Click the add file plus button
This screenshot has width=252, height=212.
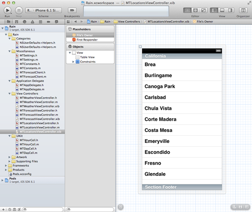click(x=3, y=209)
